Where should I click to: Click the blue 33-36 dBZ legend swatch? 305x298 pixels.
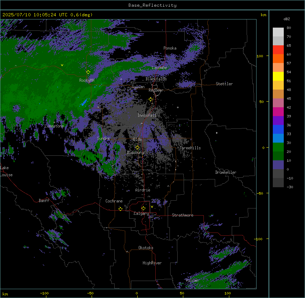tap(278, 130)
